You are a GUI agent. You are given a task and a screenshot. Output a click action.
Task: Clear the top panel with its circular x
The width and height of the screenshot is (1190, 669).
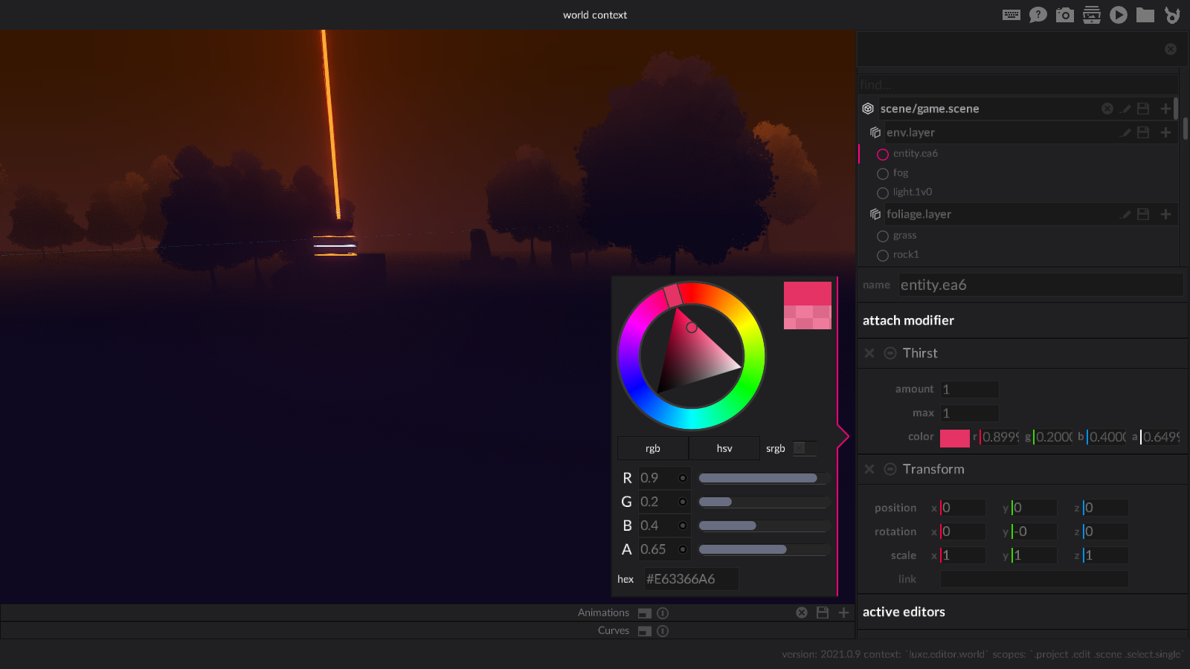tap(1171, 49)
